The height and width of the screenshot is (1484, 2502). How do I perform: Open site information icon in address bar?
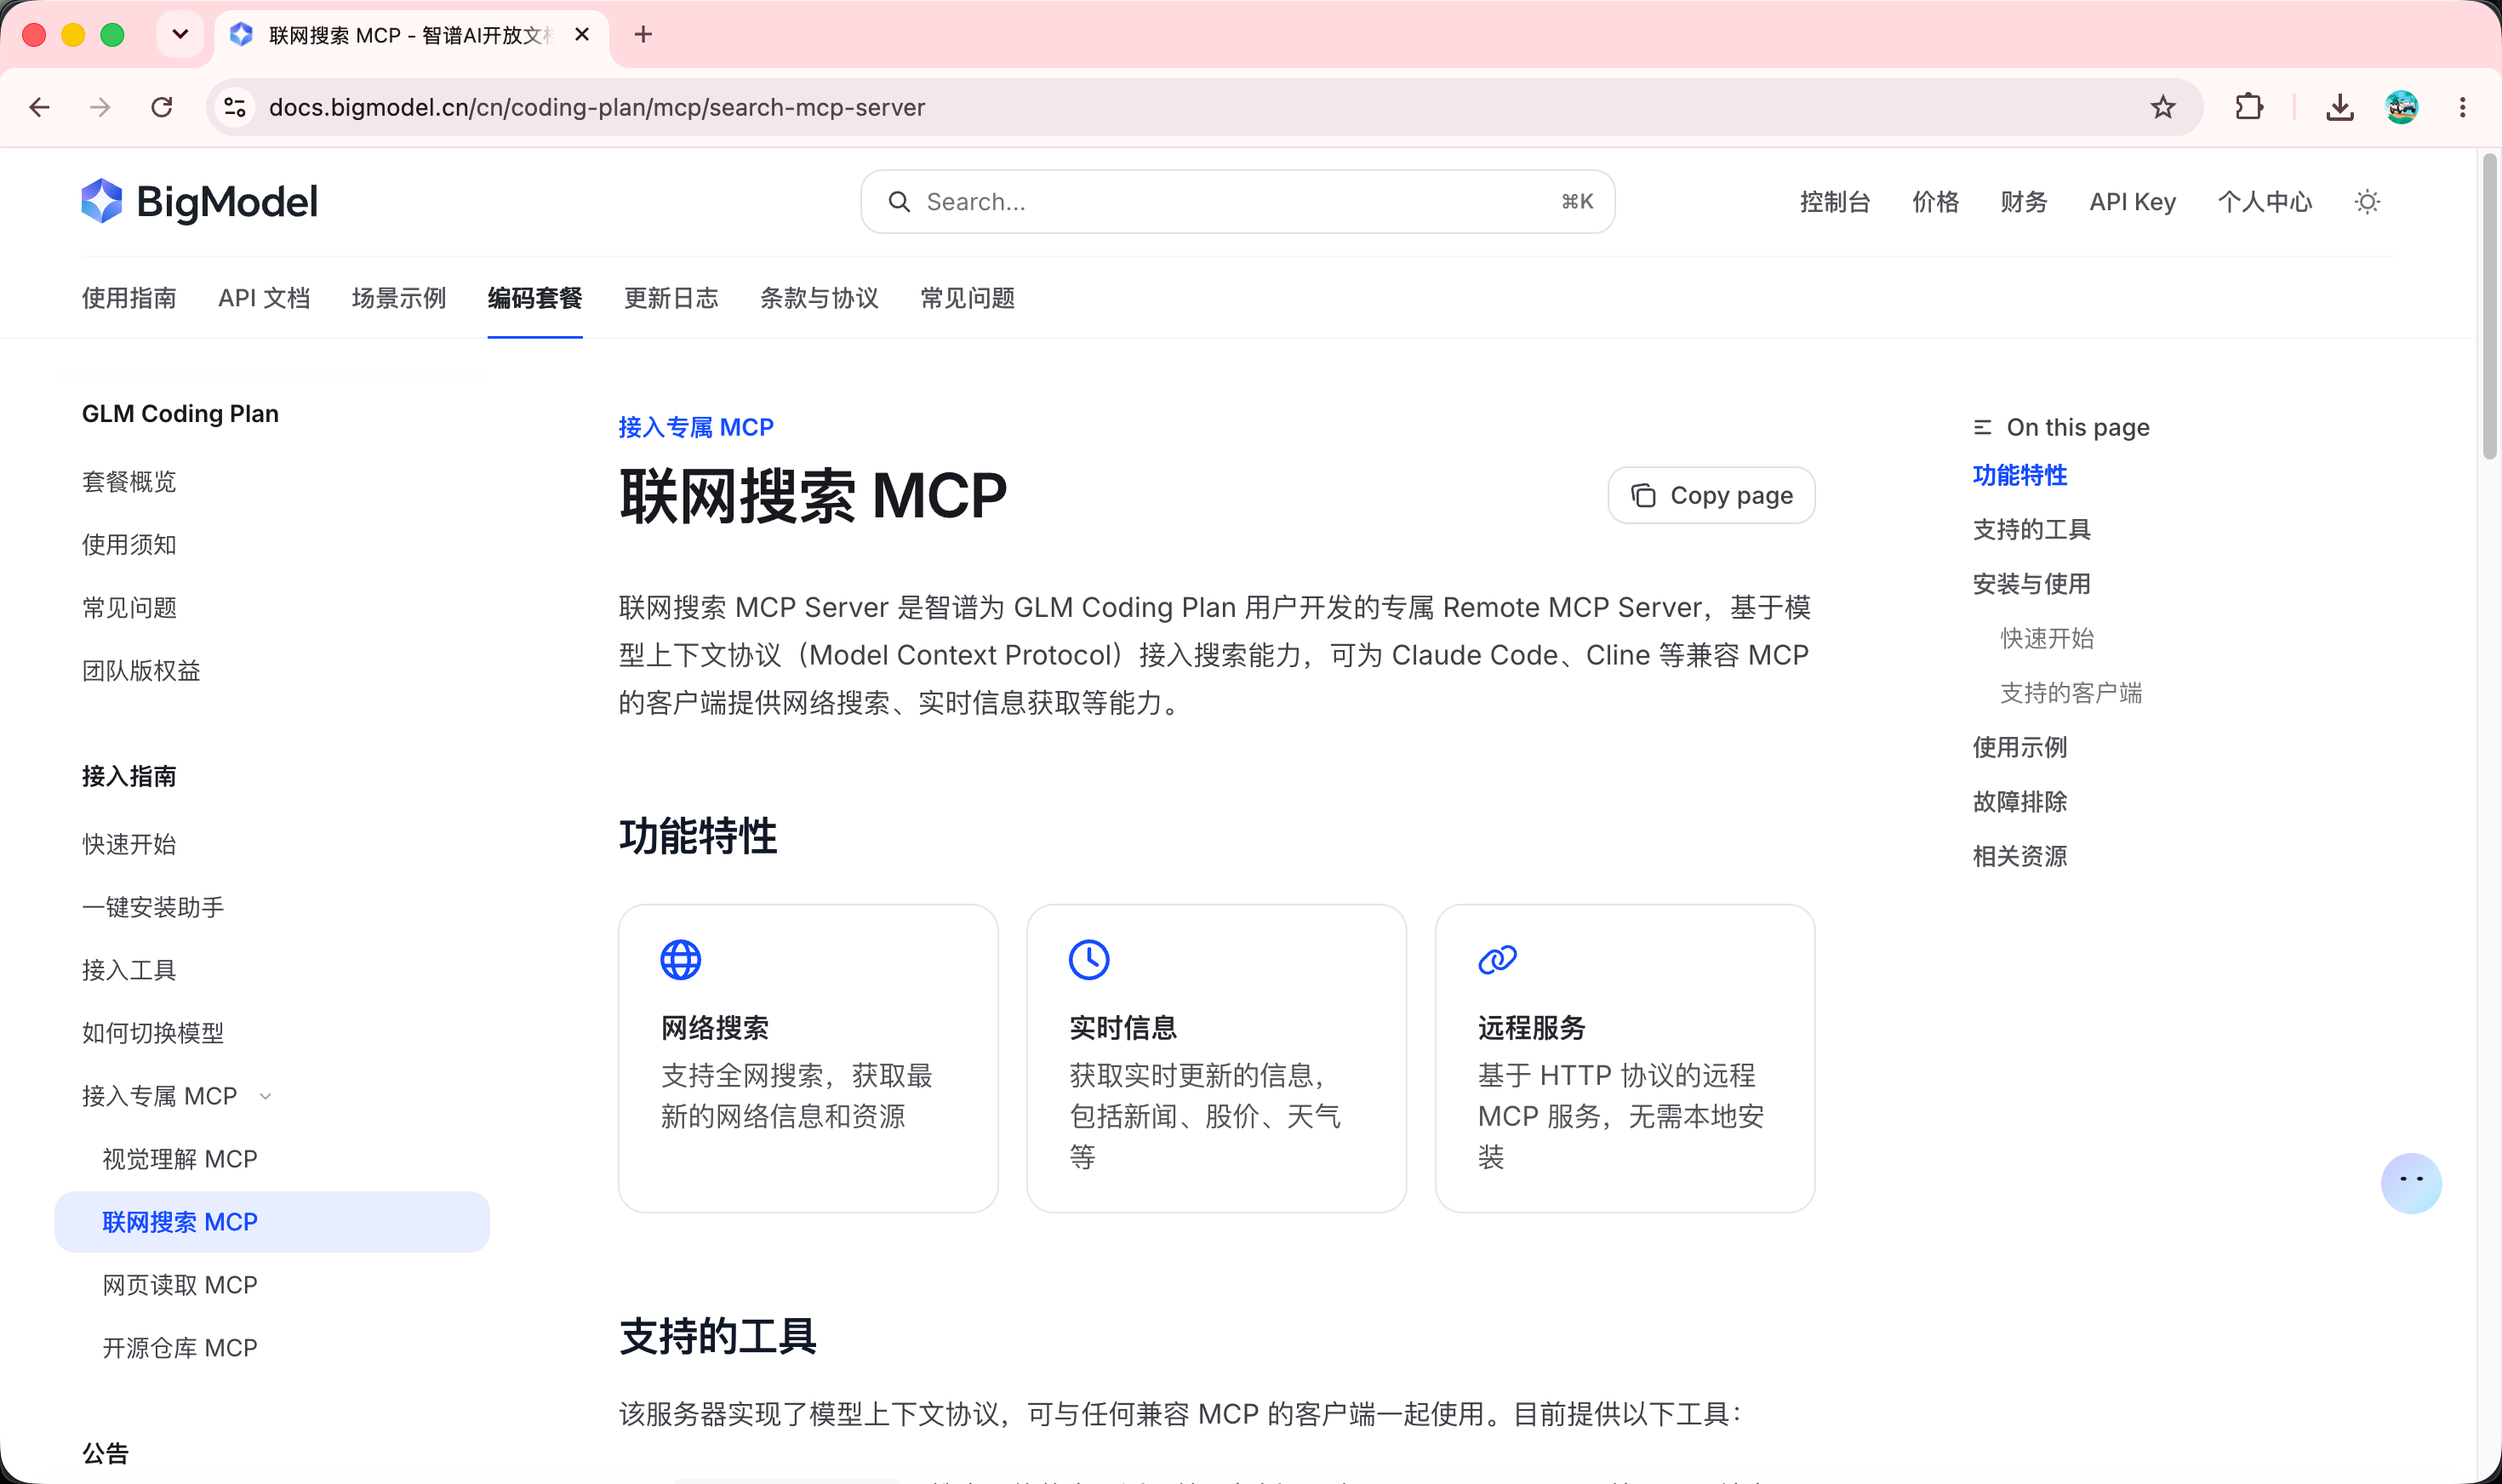click(235, 107)
